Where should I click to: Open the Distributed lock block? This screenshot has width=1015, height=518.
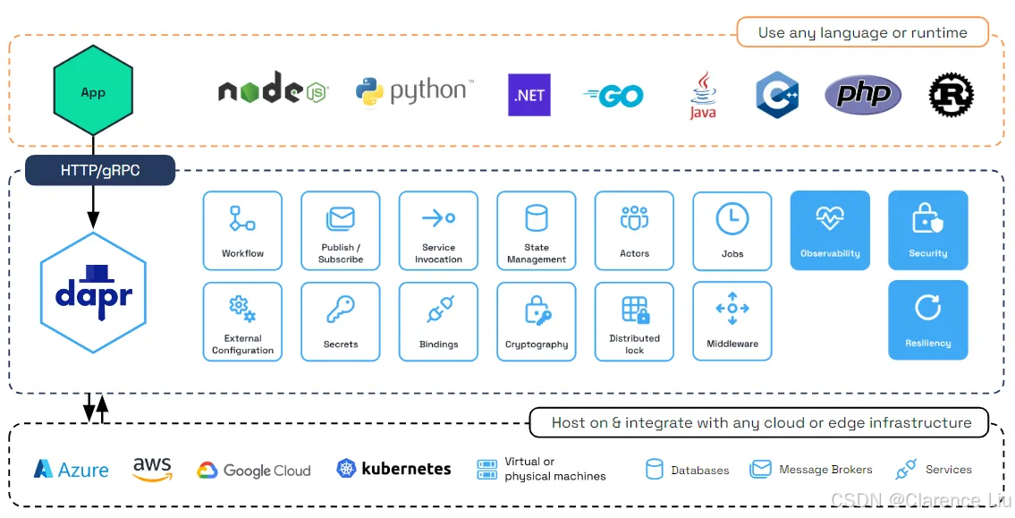coord(634,321)
